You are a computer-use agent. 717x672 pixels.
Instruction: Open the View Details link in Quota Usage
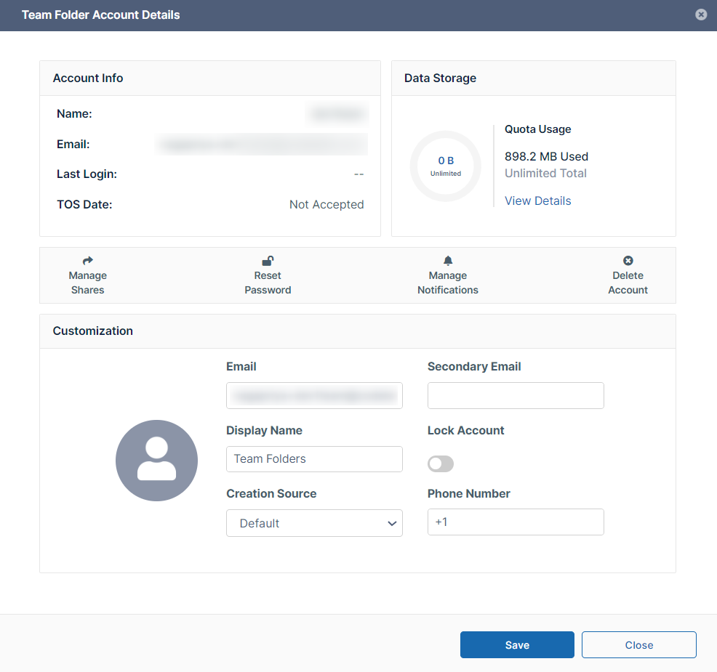click(x=537, y=201)
